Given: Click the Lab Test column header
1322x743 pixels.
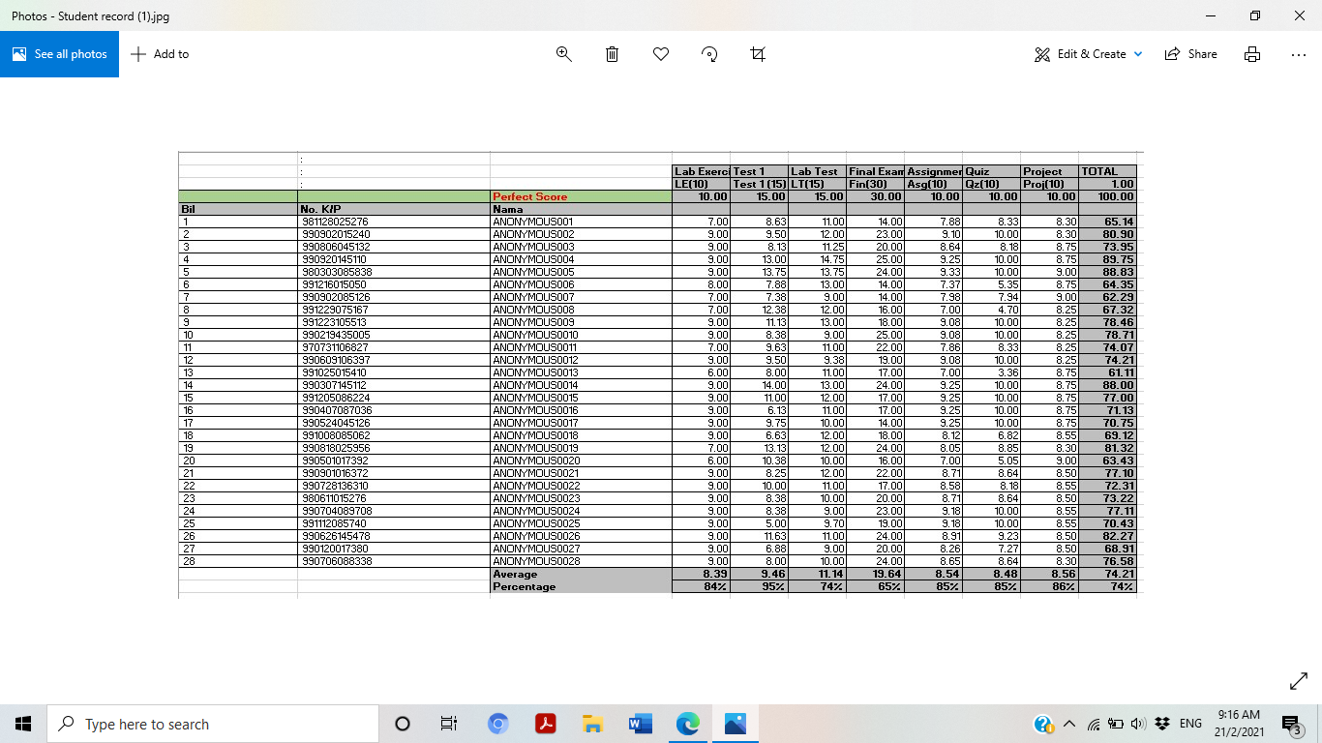Looking at the screenshot, I should [x=814, y=171].
